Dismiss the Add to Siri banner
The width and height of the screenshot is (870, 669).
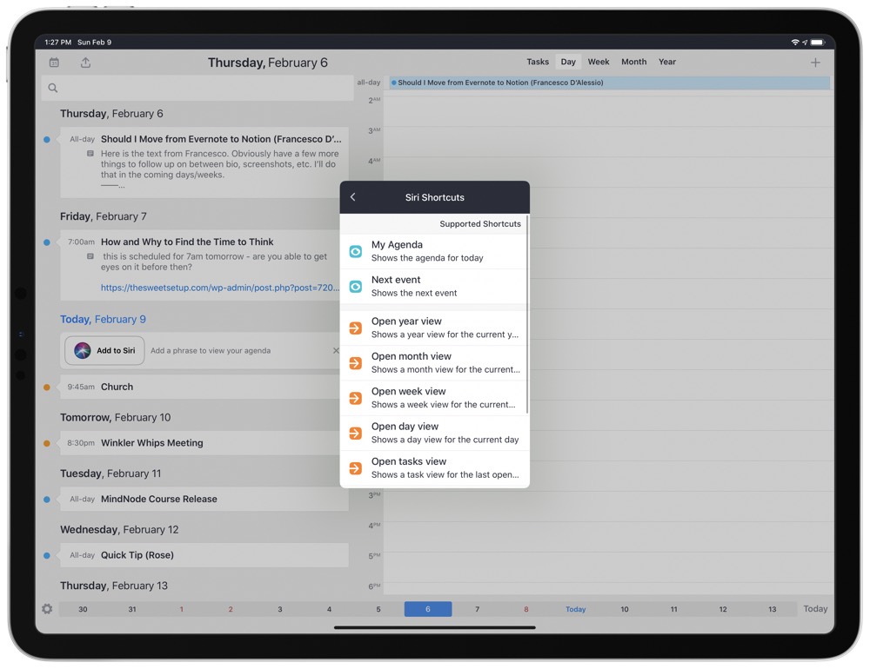tap(336, 350)
